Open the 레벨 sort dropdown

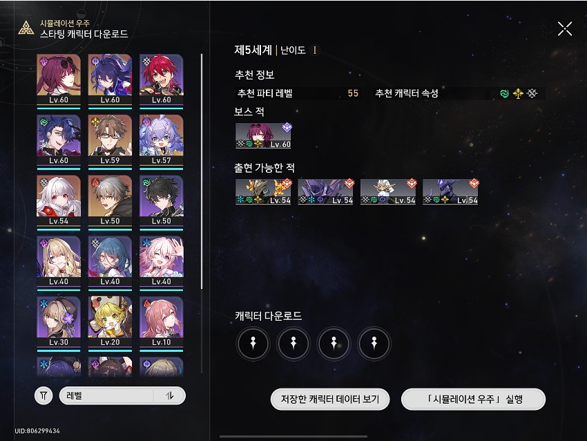(x=122, y=395)
